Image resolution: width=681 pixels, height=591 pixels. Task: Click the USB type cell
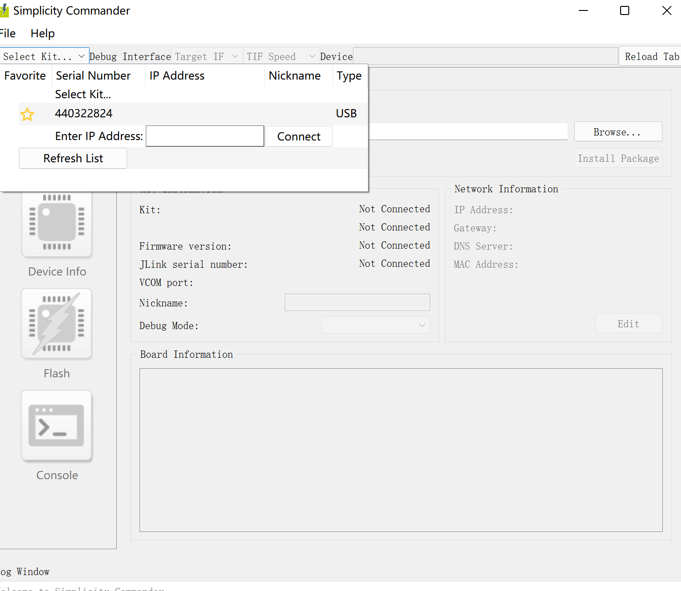point(346,114)
